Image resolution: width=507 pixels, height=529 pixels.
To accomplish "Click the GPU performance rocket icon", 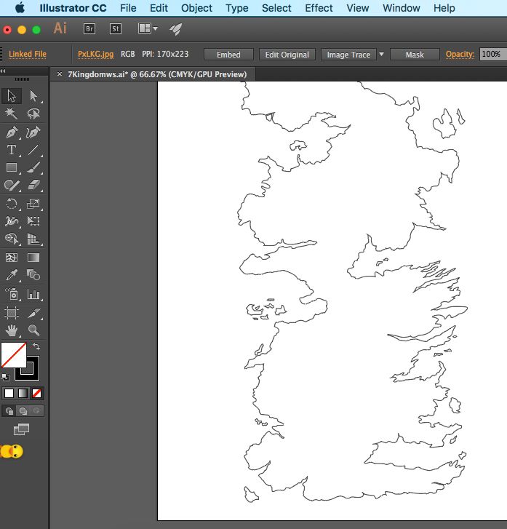I will coord(176,29).
